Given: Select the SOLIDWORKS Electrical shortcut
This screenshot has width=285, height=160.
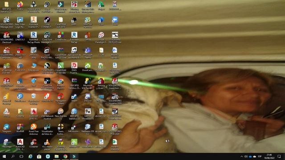Looking at the screenshot, I should point(7,37).
